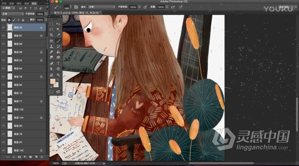Change screen mode icon
Screen dimensions: 299x166
click(x=58, y=92)
